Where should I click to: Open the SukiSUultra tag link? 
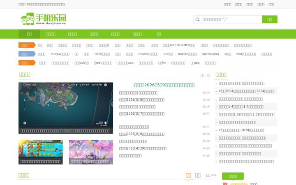(210, 54)
